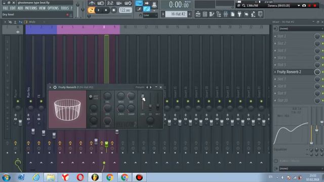Open Fruity Reeverb 2 slot options arrow
Image resolution: width=324 pixels, height=182 pixels.
click(275, 72)
